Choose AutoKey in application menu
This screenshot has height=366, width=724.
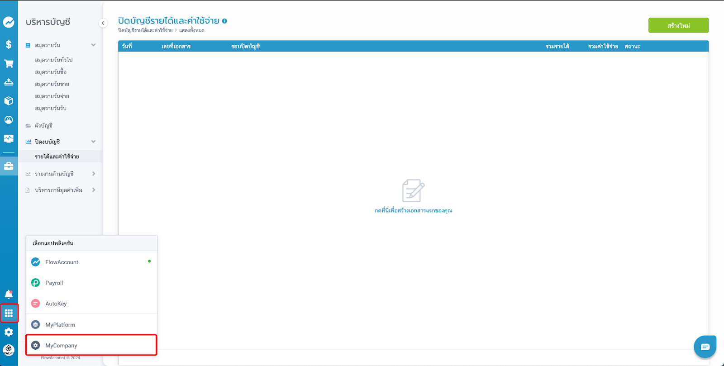(56, 304)
